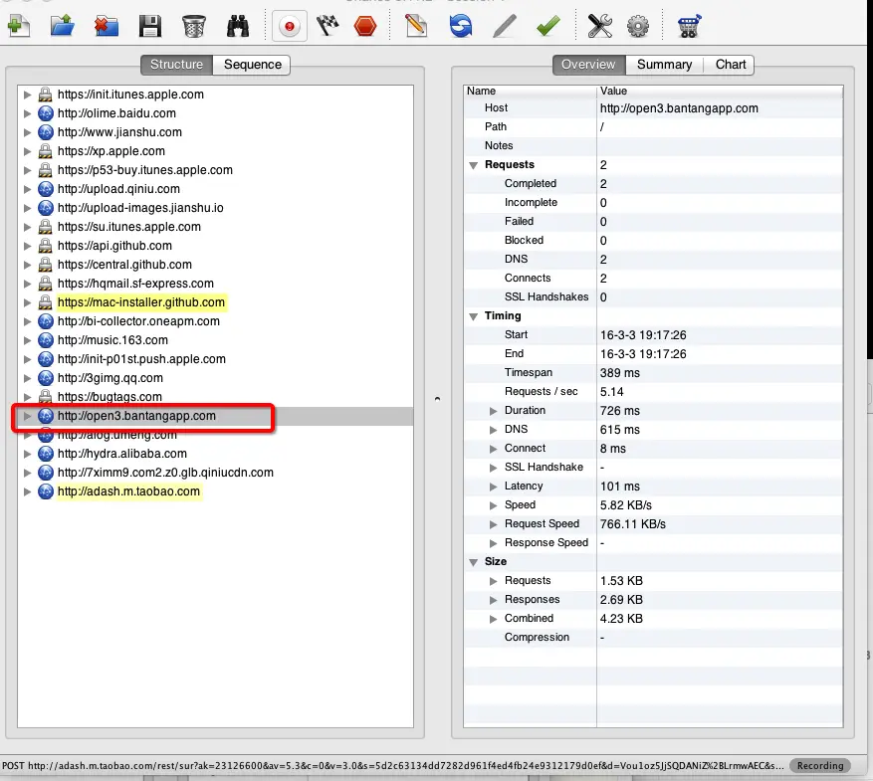This screenshot has width=873, height=781.
Task: Select http://bi-collector.oneapm.com host
Action: pos(138,321)
